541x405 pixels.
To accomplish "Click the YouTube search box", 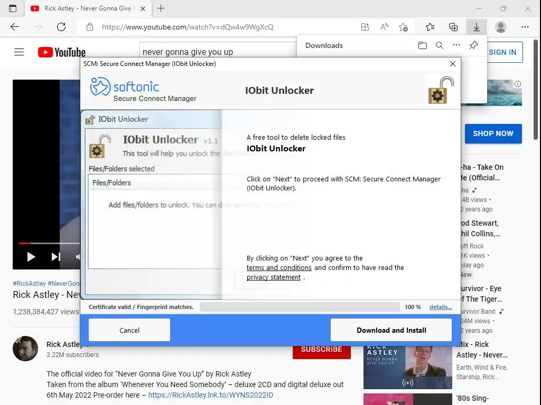I will pos(218,52).
